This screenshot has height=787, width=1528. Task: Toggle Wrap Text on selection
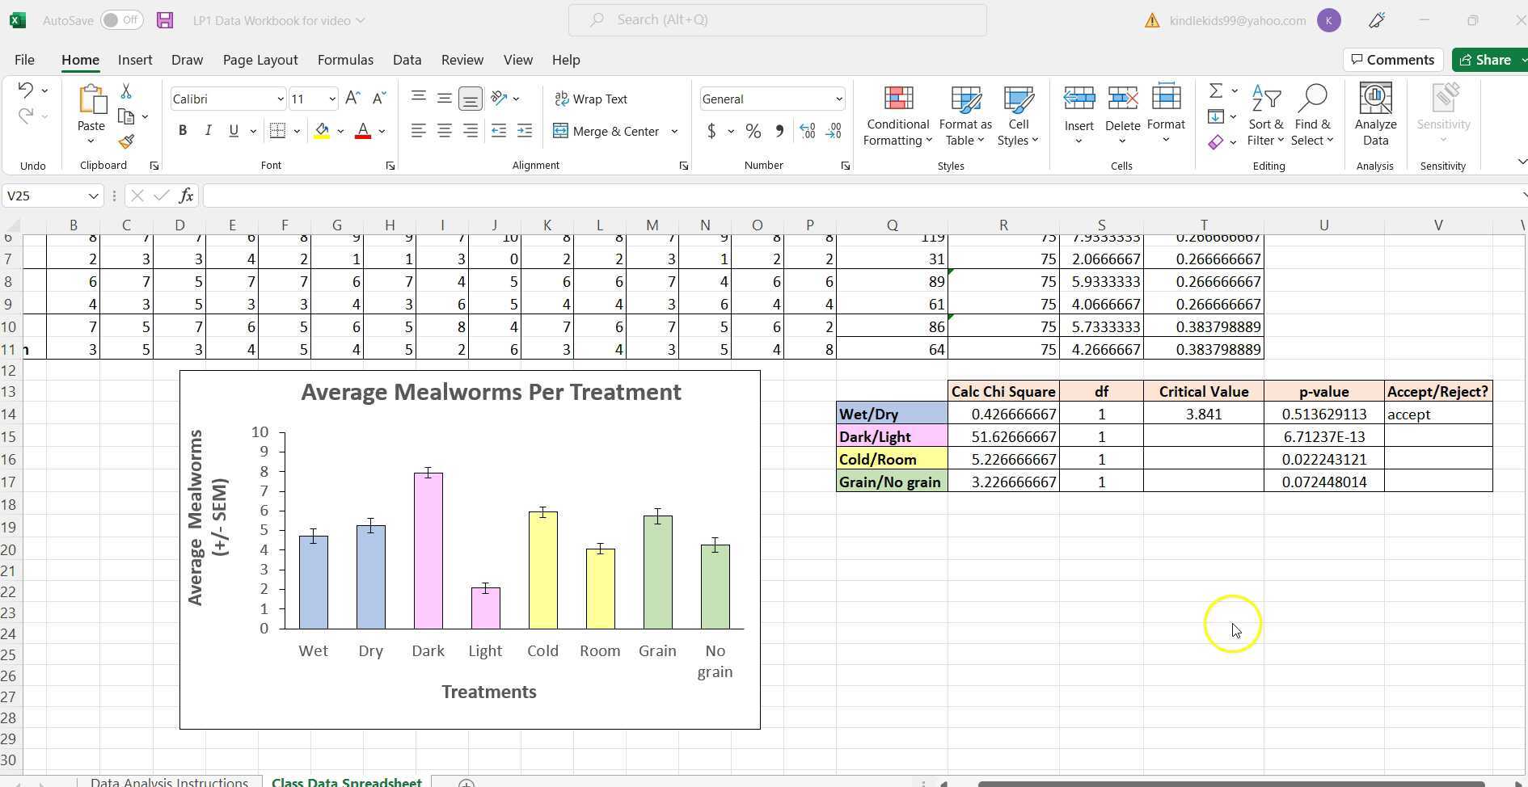pos(592,99)
